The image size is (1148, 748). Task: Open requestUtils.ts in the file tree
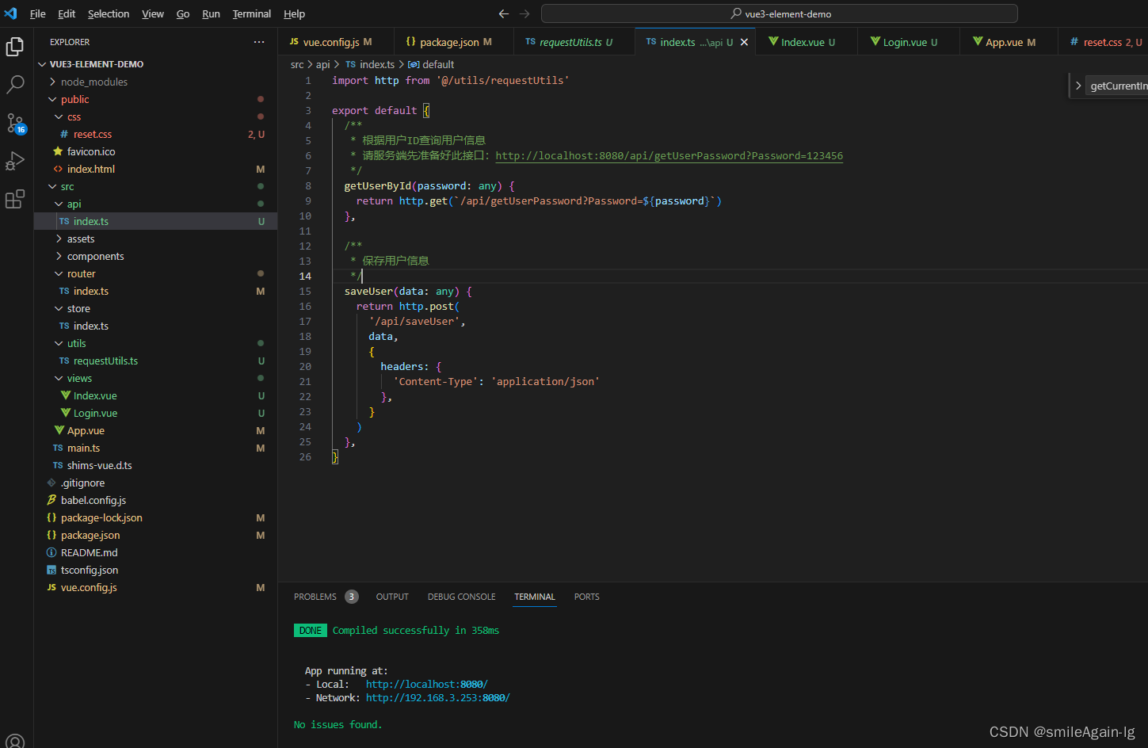pyautogui.click(x=105, y=361)
